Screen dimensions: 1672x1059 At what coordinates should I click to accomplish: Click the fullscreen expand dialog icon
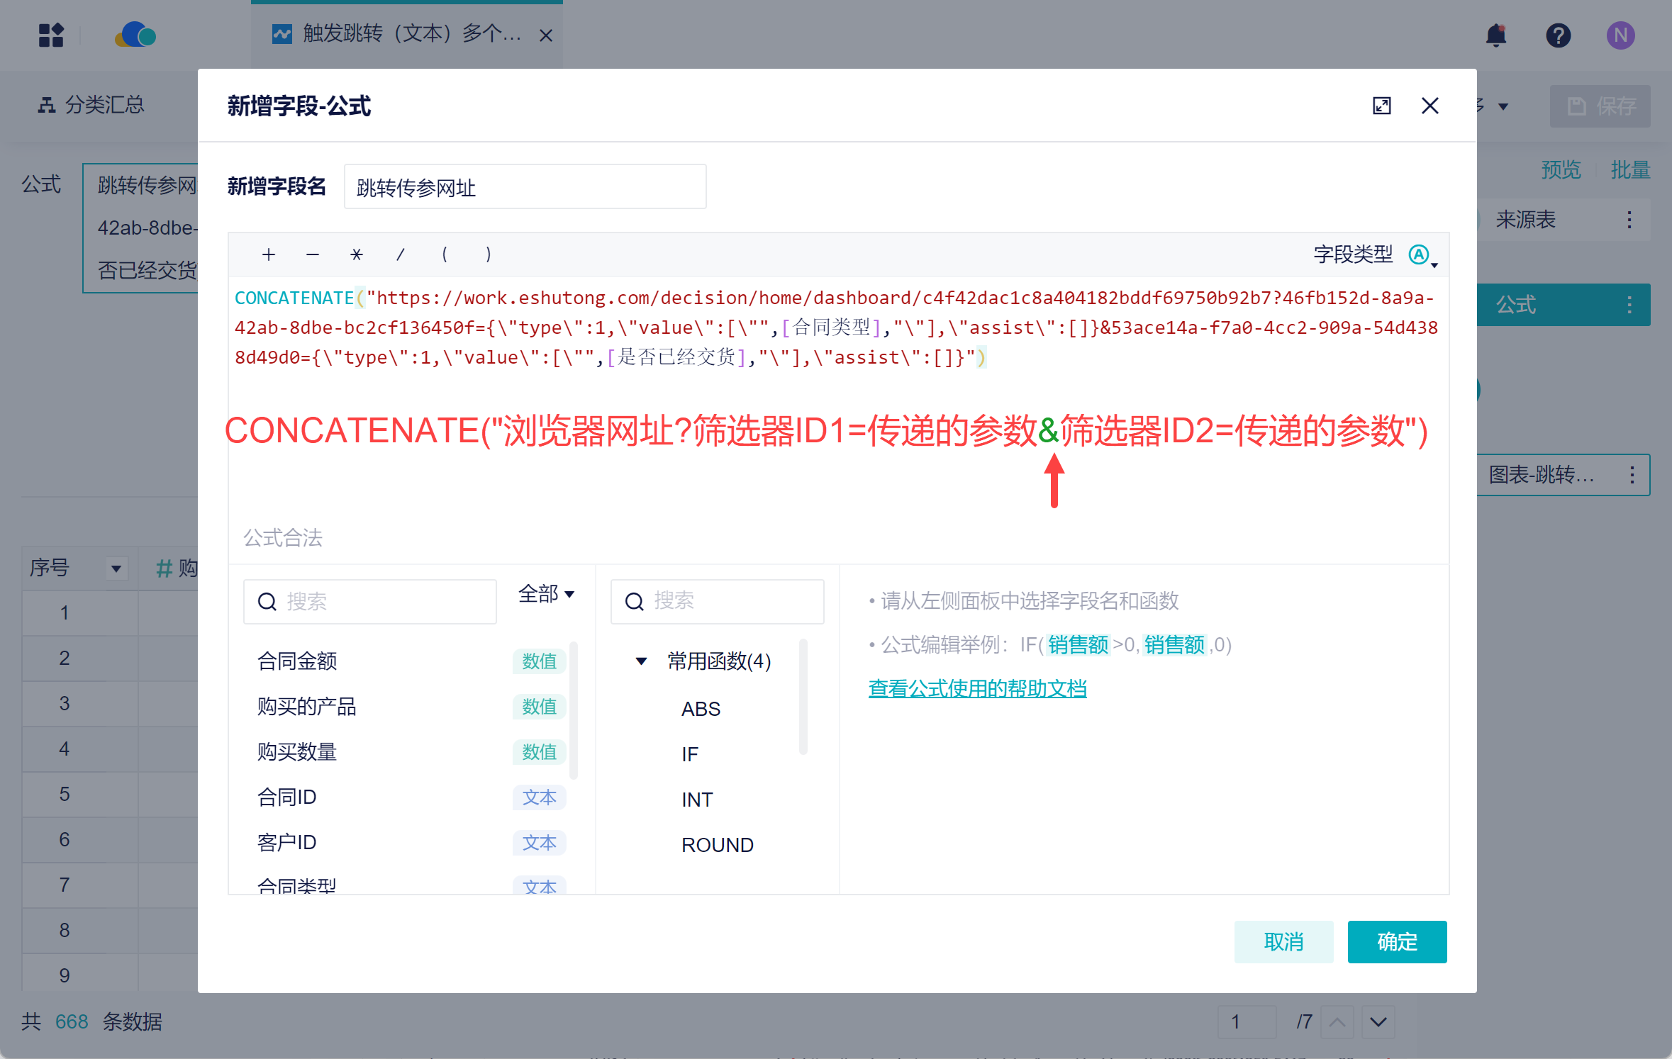(x=1381, y=106)
